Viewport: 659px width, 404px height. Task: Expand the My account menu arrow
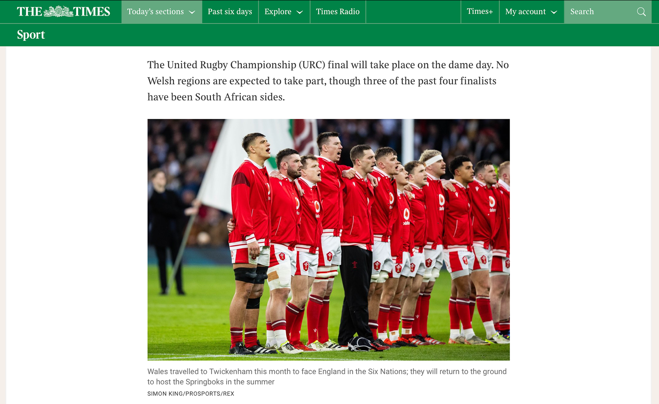click(x=554, y=12)
